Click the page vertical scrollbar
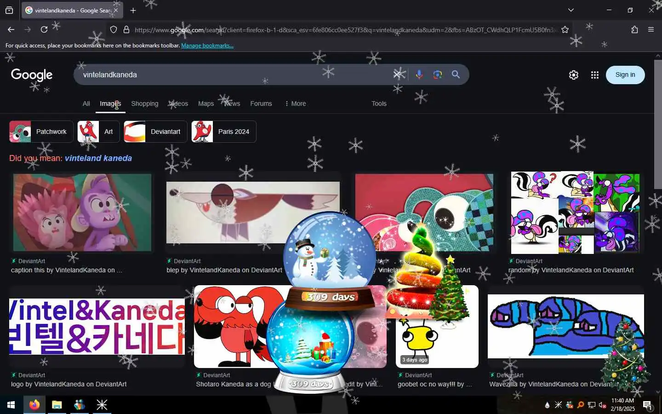 pyautogui.click(x=658, y=124)
